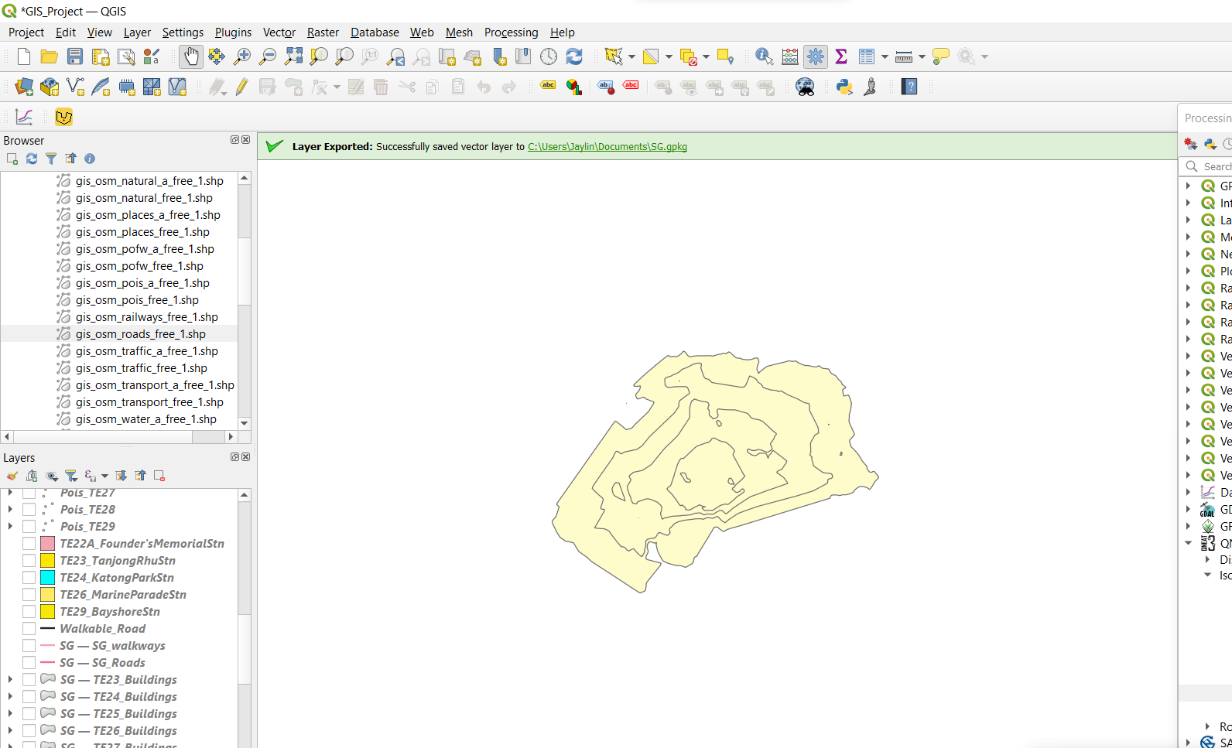Click the Show Statistical Summary sigma icon
1232x748 pixels.
pos(841,56)
